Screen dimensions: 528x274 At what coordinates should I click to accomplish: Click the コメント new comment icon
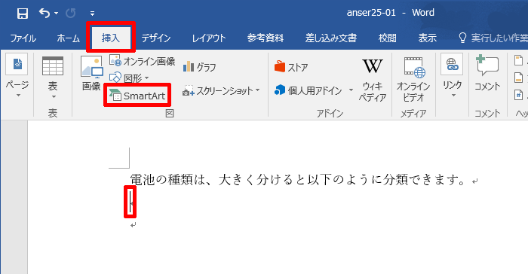487,73
